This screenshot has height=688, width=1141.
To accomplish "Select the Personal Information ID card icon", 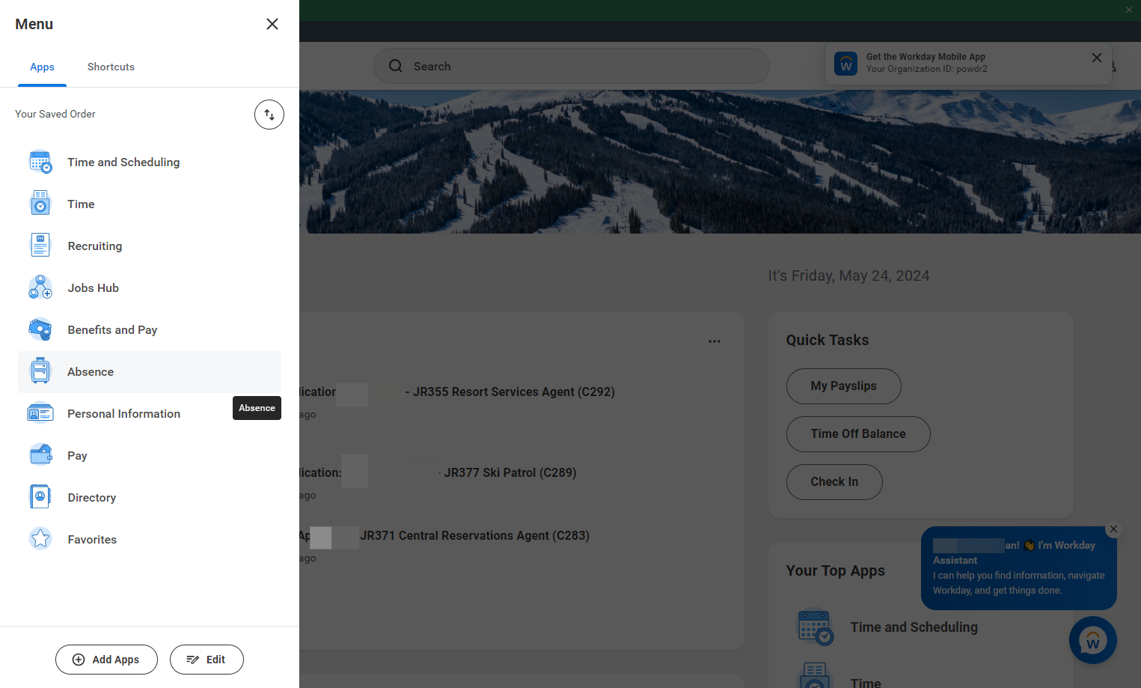I will [x=40, y=413].
